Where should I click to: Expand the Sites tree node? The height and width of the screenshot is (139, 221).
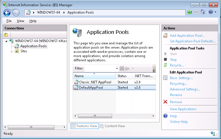click(x=12, y=51)
